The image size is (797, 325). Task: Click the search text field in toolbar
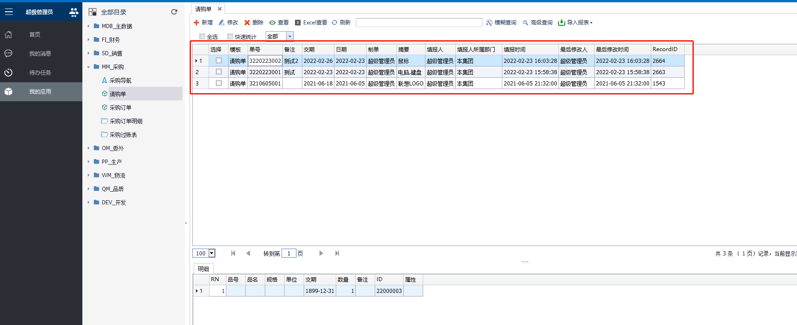[419, 23]
